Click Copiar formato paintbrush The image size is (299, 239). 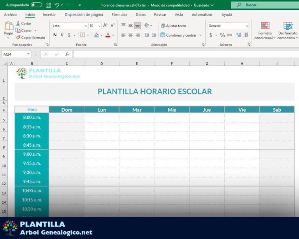click(x=30, y=37)
